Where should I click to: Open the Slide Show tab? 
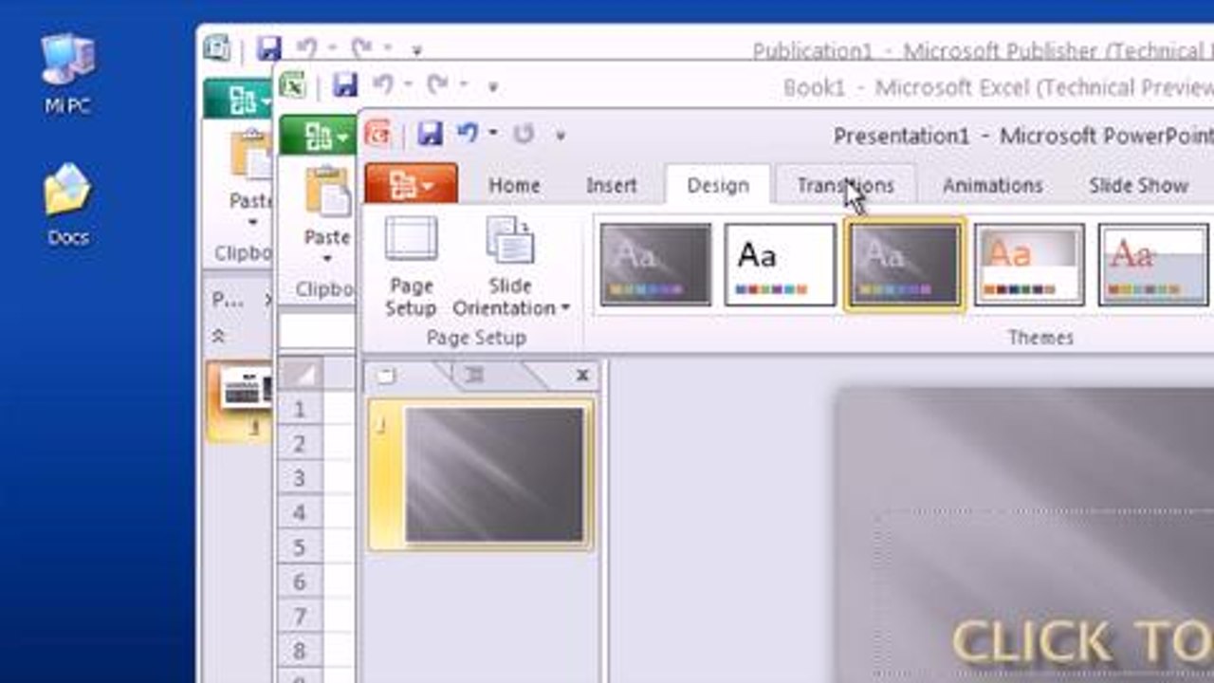1138,185
